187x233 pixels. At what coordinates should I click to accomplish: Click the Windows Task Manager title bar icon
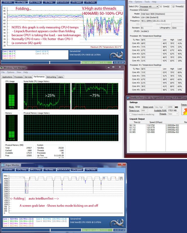coord(2,68)
